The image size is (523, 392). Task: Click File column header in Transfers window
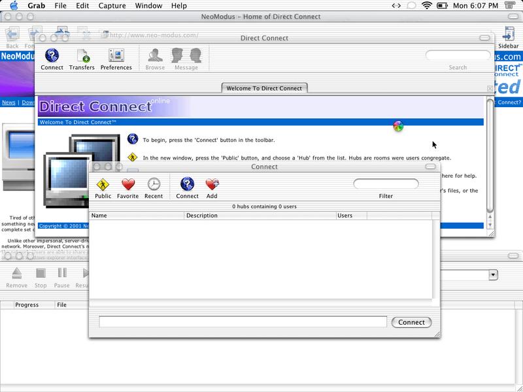coord(72,305)
